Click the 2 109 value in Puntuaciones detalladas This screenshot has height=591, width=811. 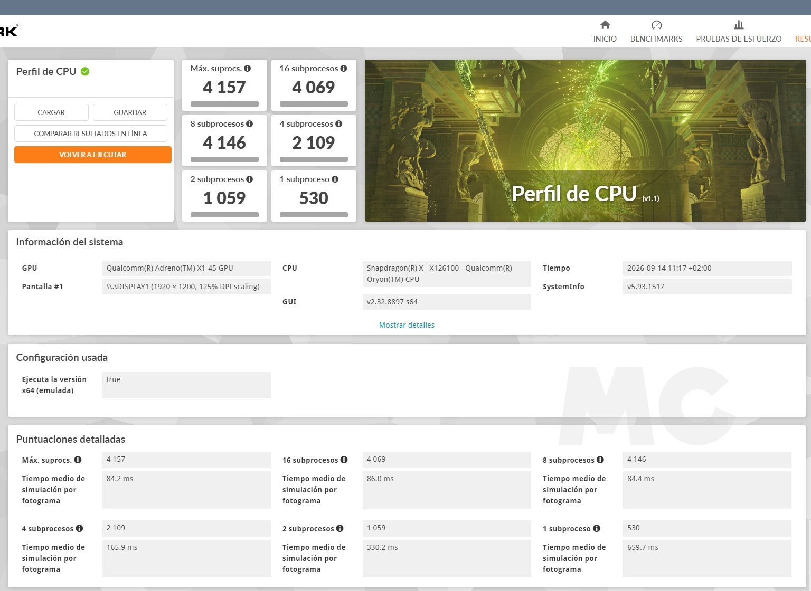pos(186,528)
